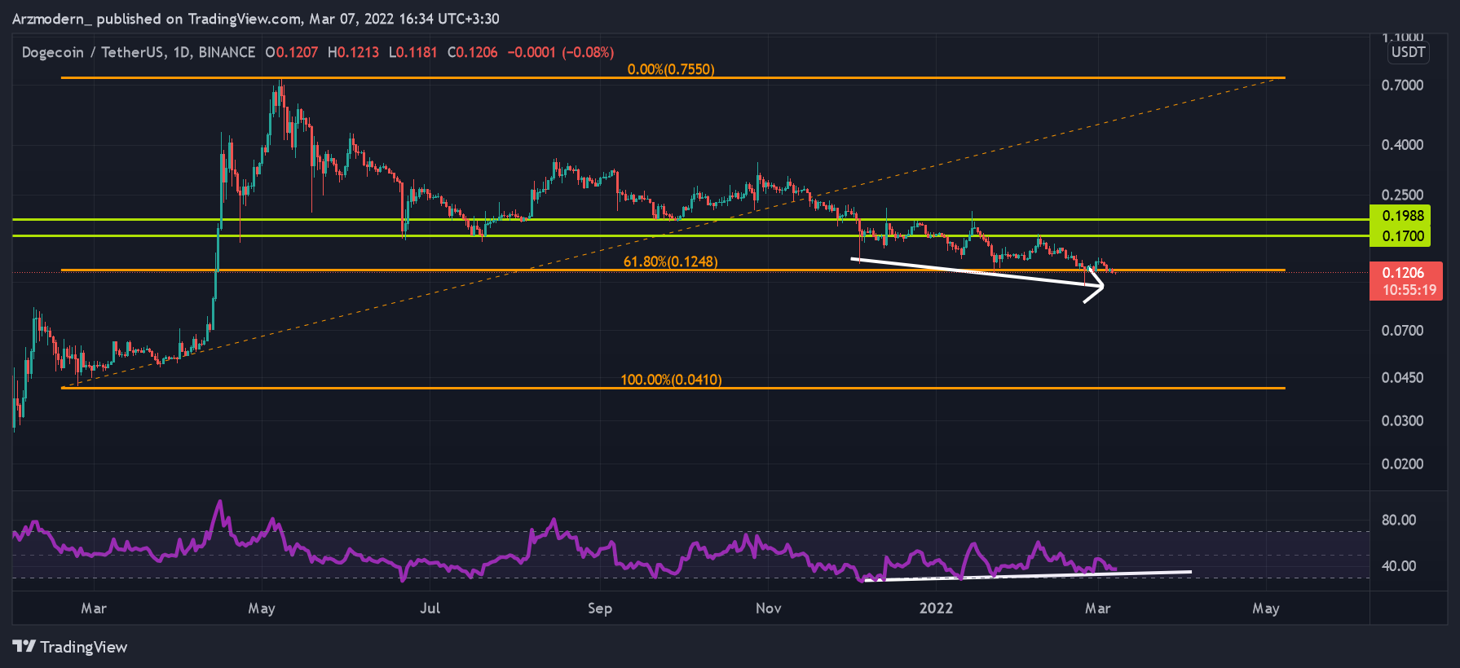Viewport: 1460px width, 668px height.
Task: Click the RSI 80.00 axis label
Action: 1399,520
